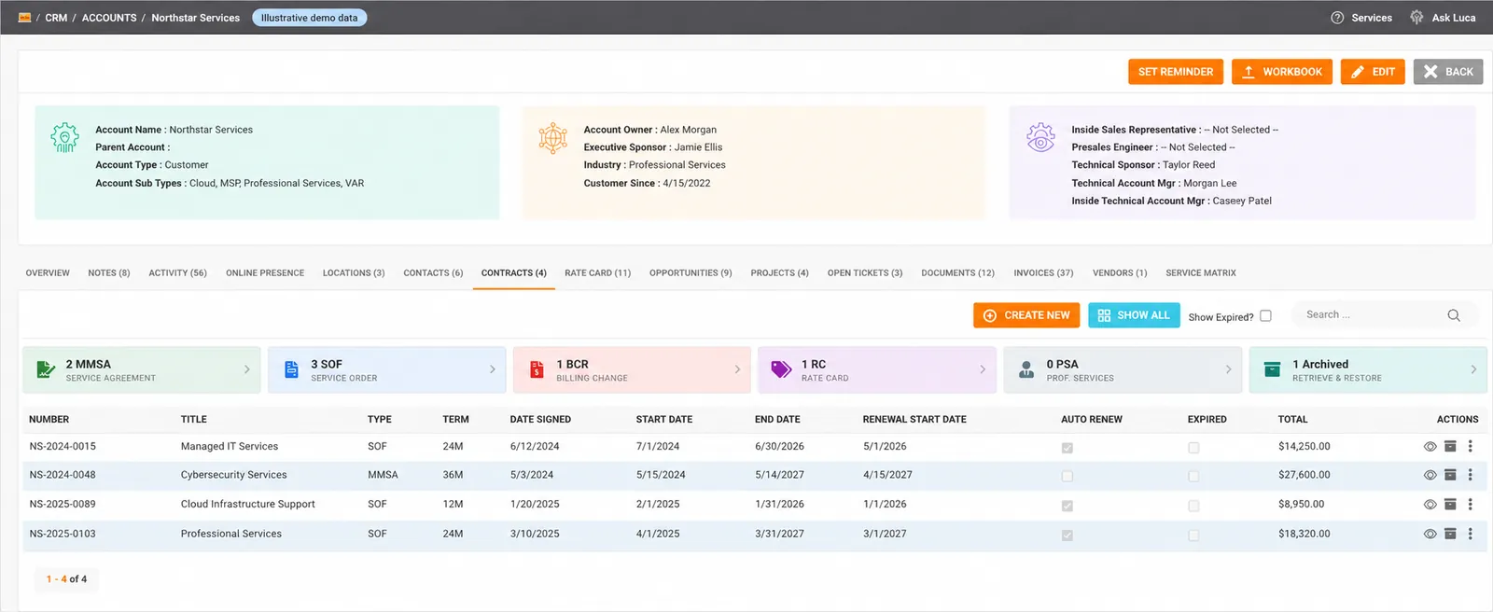1493x612 pixels.
Task: Click Create New contract button
Action: (x=1026, y=315)
